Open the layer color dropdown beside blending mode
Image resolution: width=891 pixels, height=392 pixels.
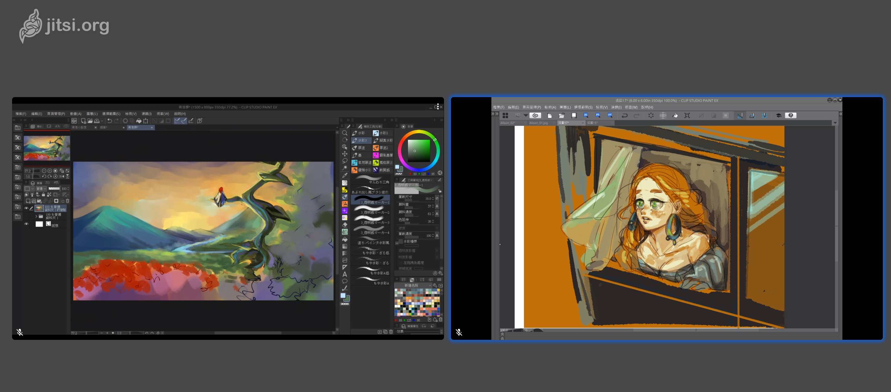pos(29,189)
